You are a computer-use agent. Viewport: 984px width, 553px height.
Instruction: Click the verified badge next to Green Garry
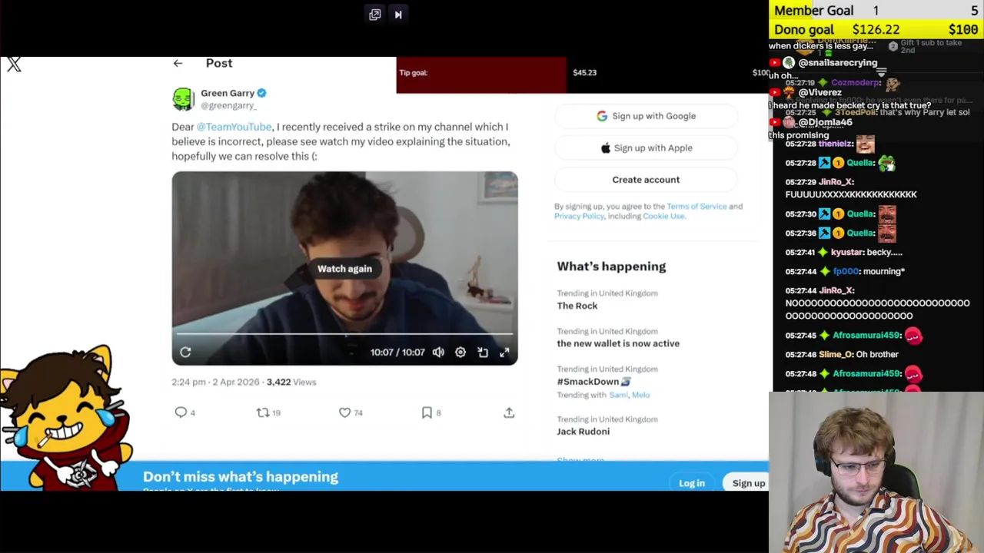[261, 93]
